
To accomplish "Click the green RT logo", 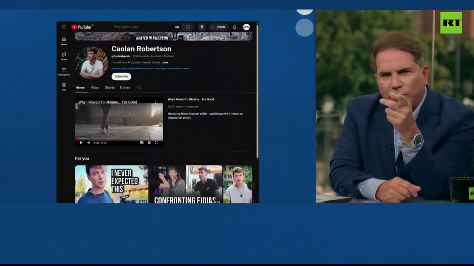I will (x=451, y=22).
